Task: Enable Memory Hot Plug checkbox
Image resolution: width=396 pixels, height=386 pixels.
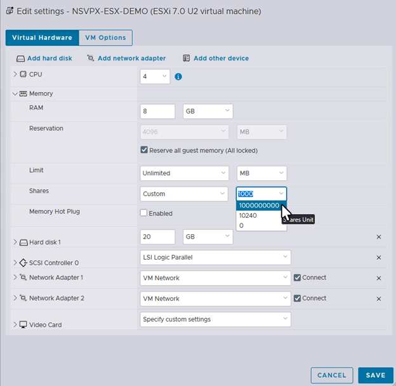Action: pos(144,213)
